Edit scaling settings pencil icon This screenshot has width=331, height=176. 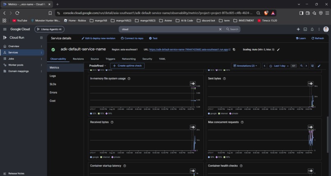pyautogui.click(x=278, y=49)
